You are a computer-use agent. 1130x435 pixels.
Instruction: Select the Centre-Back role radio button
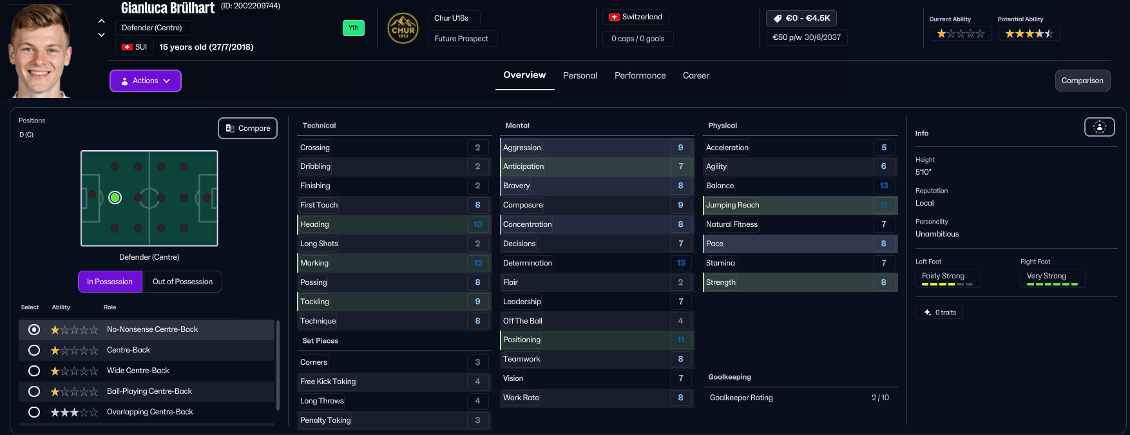coord(34,350)
